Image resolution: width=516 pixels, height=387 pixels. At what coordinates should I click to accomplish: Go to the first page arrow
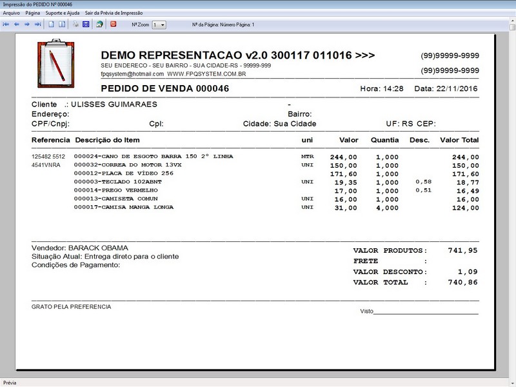pos(6,25)
